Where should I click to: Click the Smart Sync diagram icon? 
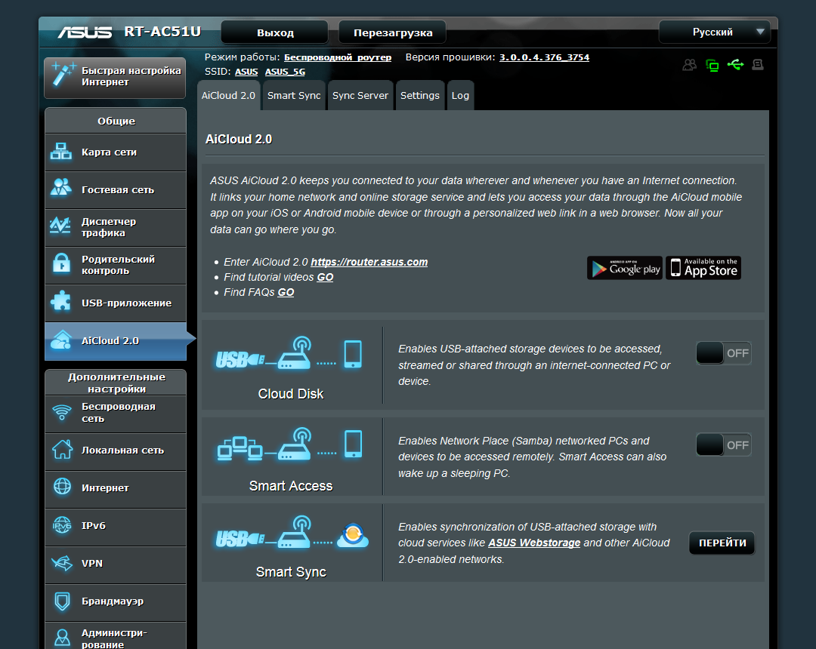point(292,533)
